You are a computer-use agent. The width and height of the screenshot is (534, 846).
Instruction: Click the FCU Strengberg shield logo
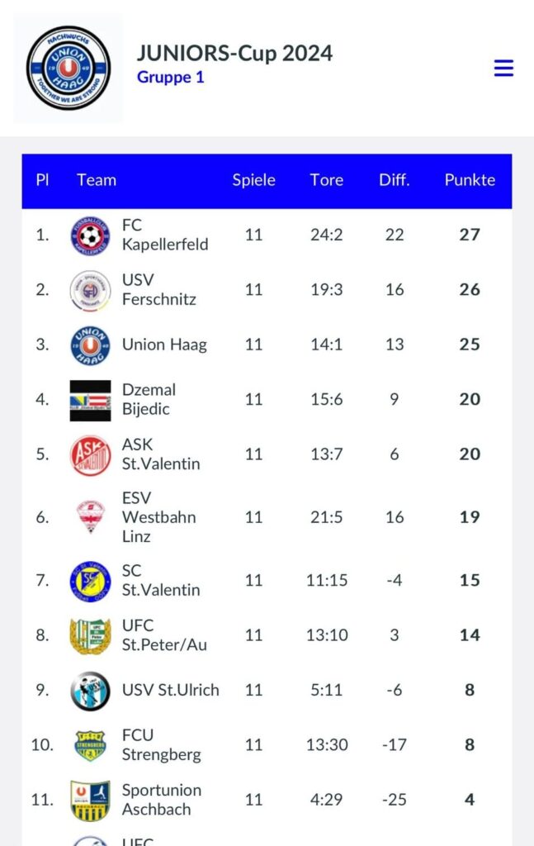tap(91, 746)
